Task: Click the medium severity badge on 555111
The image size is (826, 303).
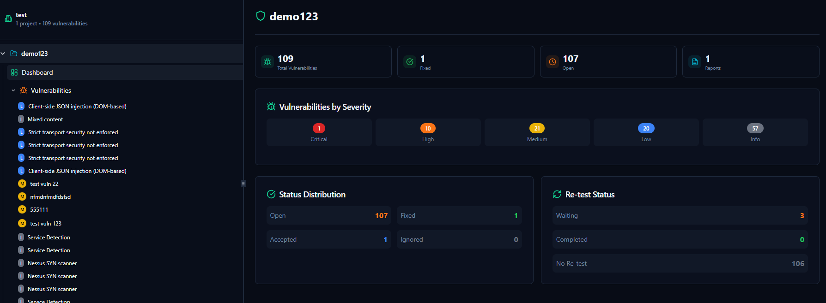Action: click(22, 209)
